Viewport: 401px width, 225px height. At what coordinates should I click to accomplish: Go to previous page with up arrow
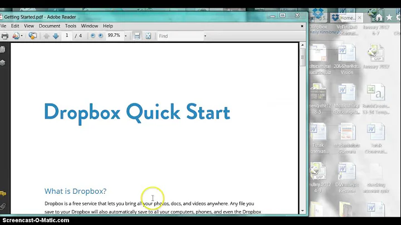46,36
